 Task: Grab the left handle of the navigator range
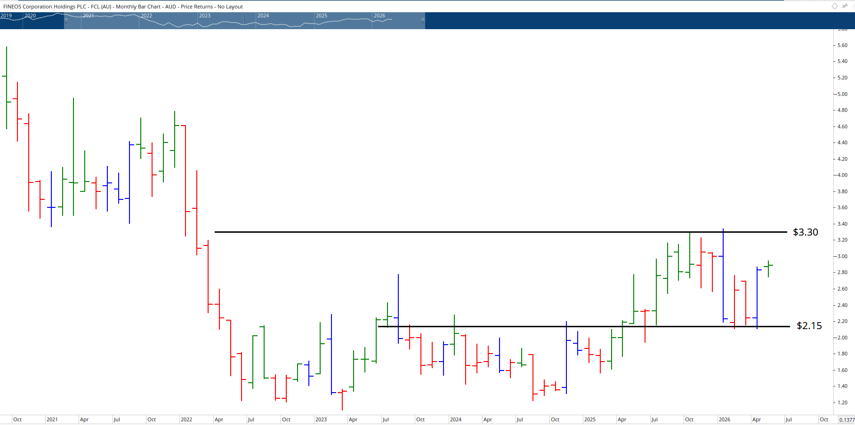click(65, 21)
